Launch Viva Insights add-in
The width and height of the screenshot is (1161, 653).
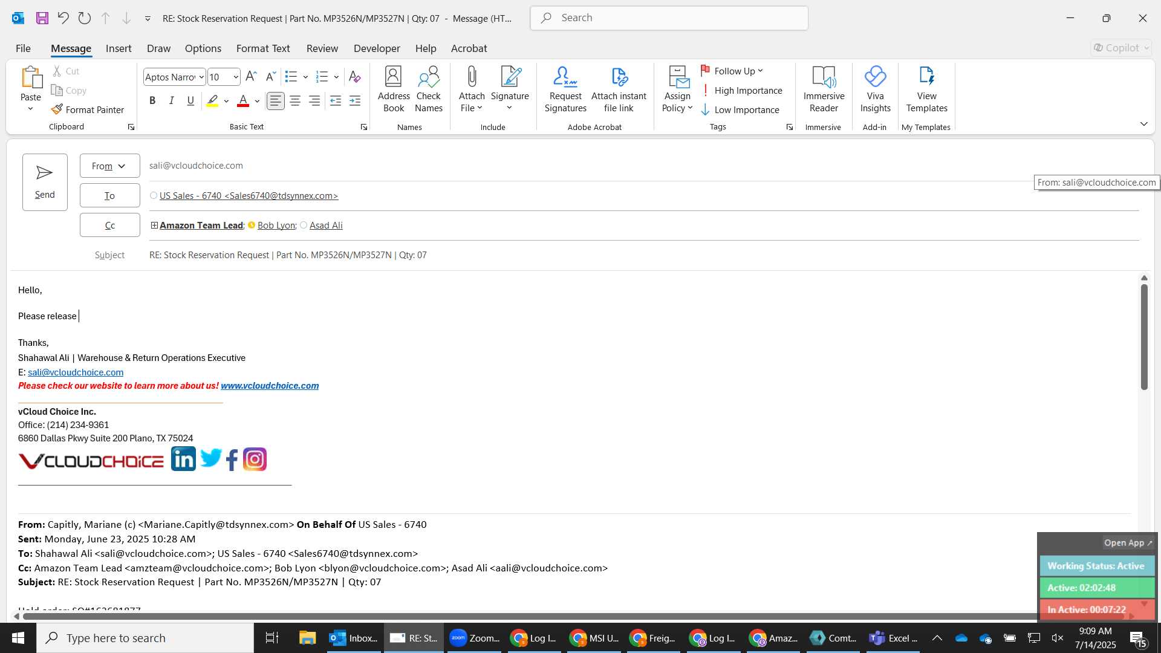pyautogui.click(x=875, y=89)
